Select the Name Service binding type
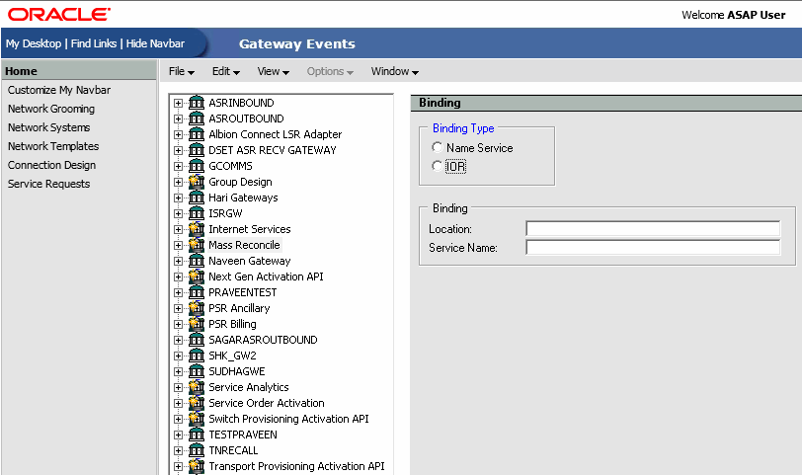The width and height of the screenshot is (802, 475). [437, 147]
